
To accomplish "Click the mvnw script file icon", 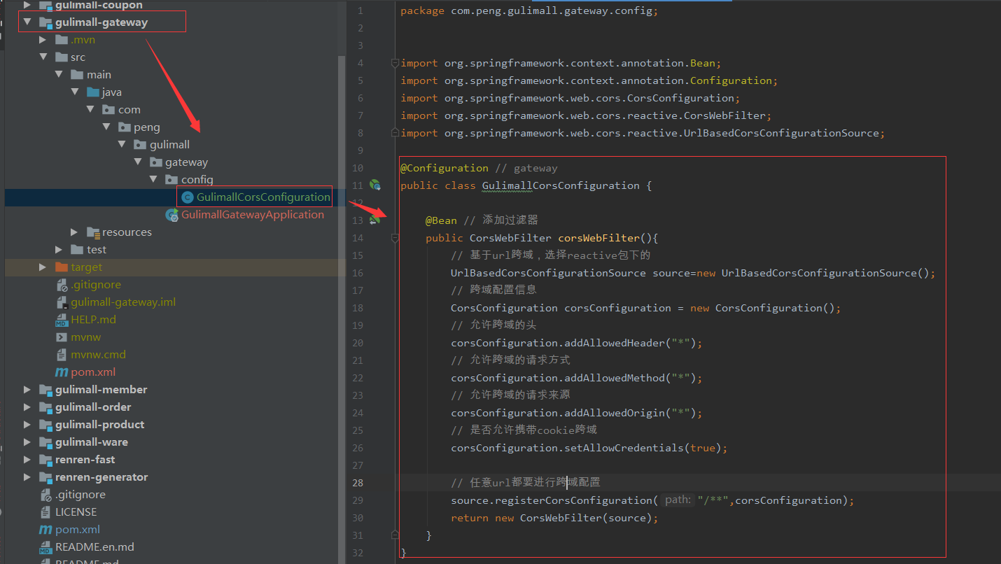I will [x=62, y=337].
